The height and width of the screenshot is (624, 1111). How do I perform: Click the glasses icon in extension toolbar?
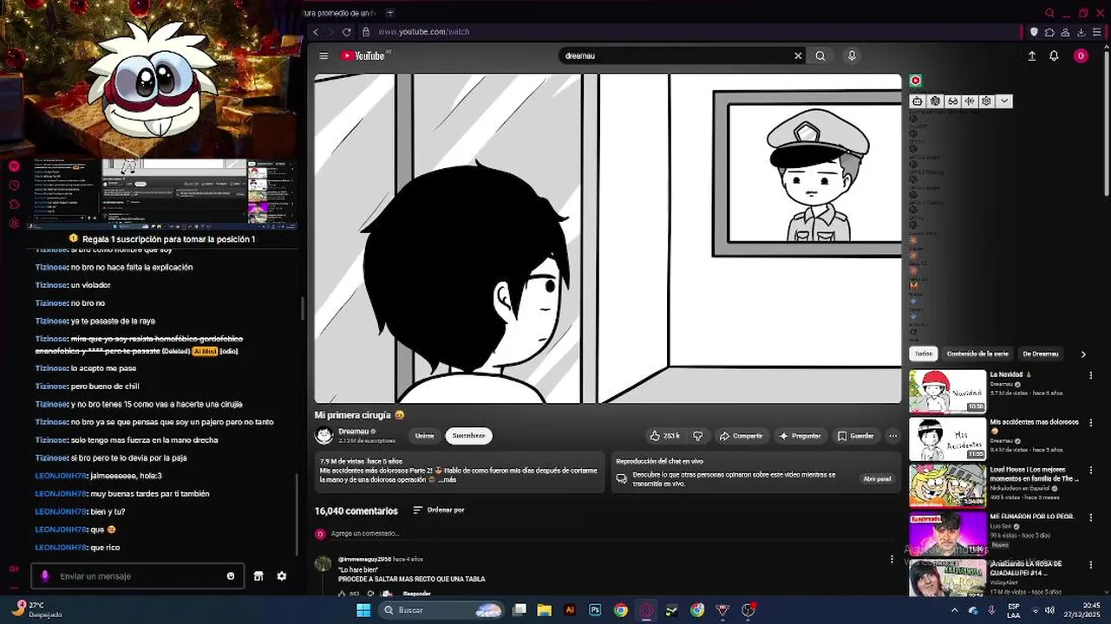click(952, 101)
